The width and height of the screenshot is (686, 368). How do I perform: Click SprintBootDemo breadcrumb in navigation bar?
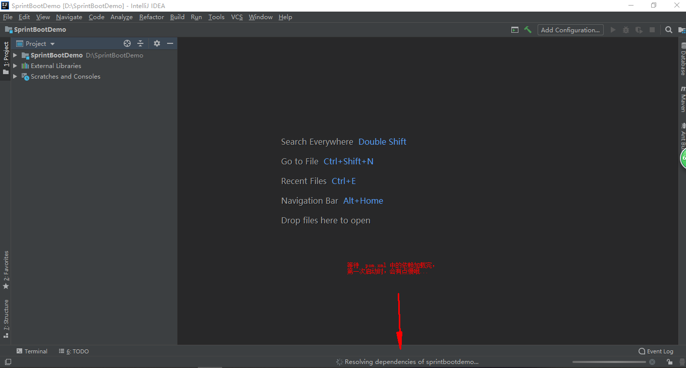[40, 30]
